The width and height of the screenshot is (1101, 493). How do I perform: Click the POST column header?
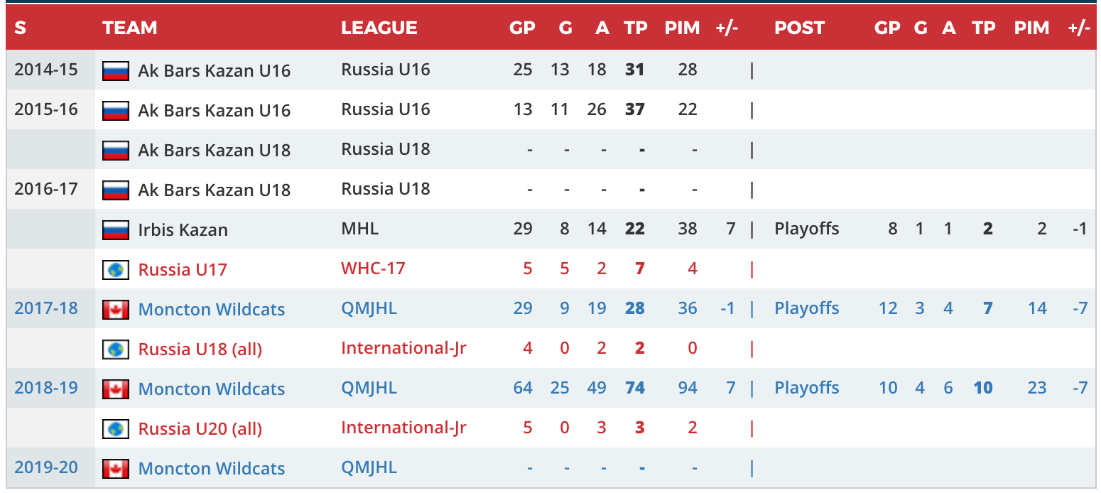tap(798, 28)
